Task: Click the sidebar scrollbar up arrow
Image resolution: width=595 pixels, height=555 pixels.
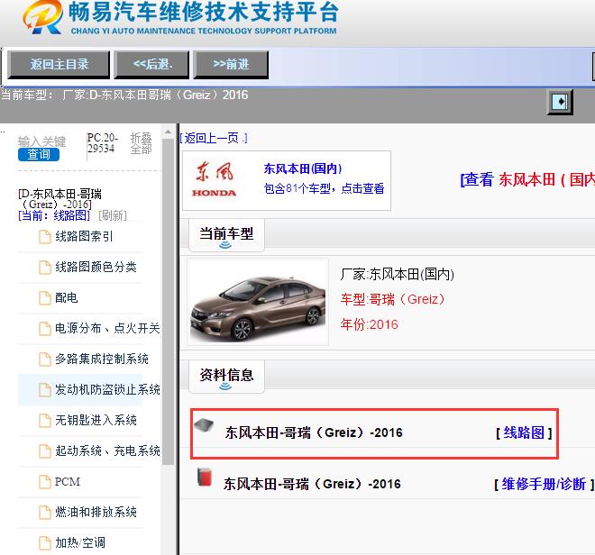Action: click(x=168, y=132)
